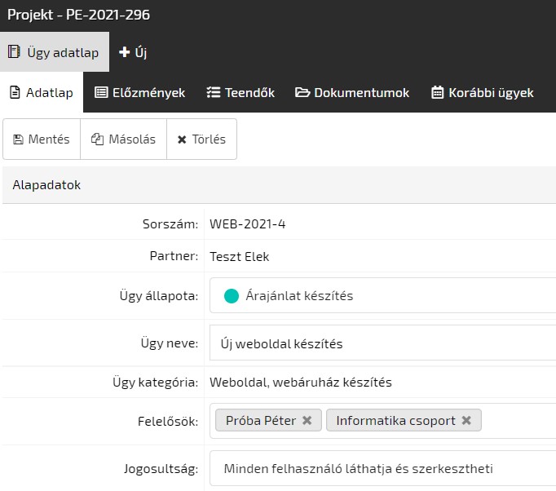Image resolution: width=556 pixels, height=491 pixels.
Task: Click the Dokumentumok folder icon
Action: (x=302, y=93)
